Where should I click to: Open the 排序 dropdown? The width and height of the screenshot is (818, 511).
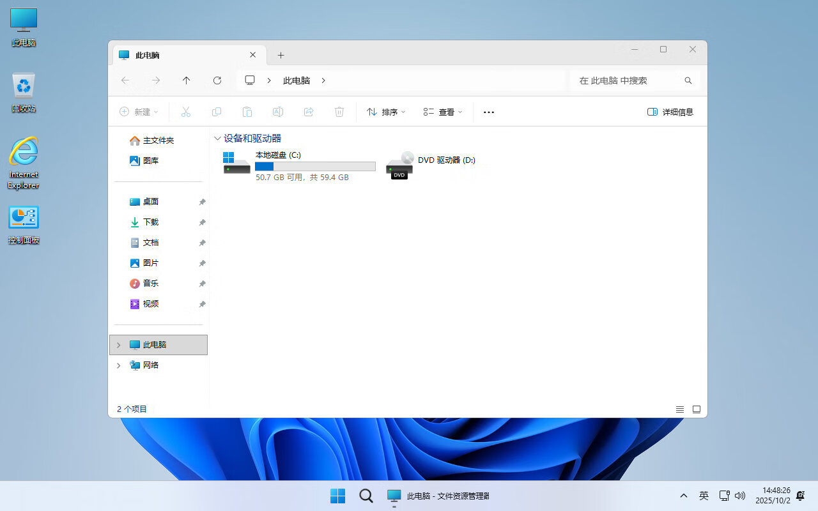point(385,112)
